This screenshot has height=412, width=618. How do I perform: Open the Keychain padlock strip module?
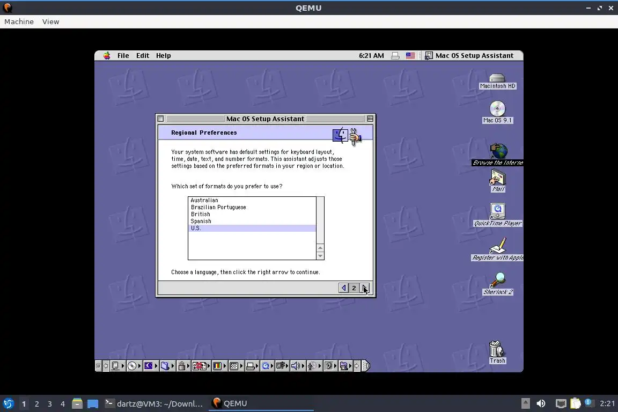(183, 366)
